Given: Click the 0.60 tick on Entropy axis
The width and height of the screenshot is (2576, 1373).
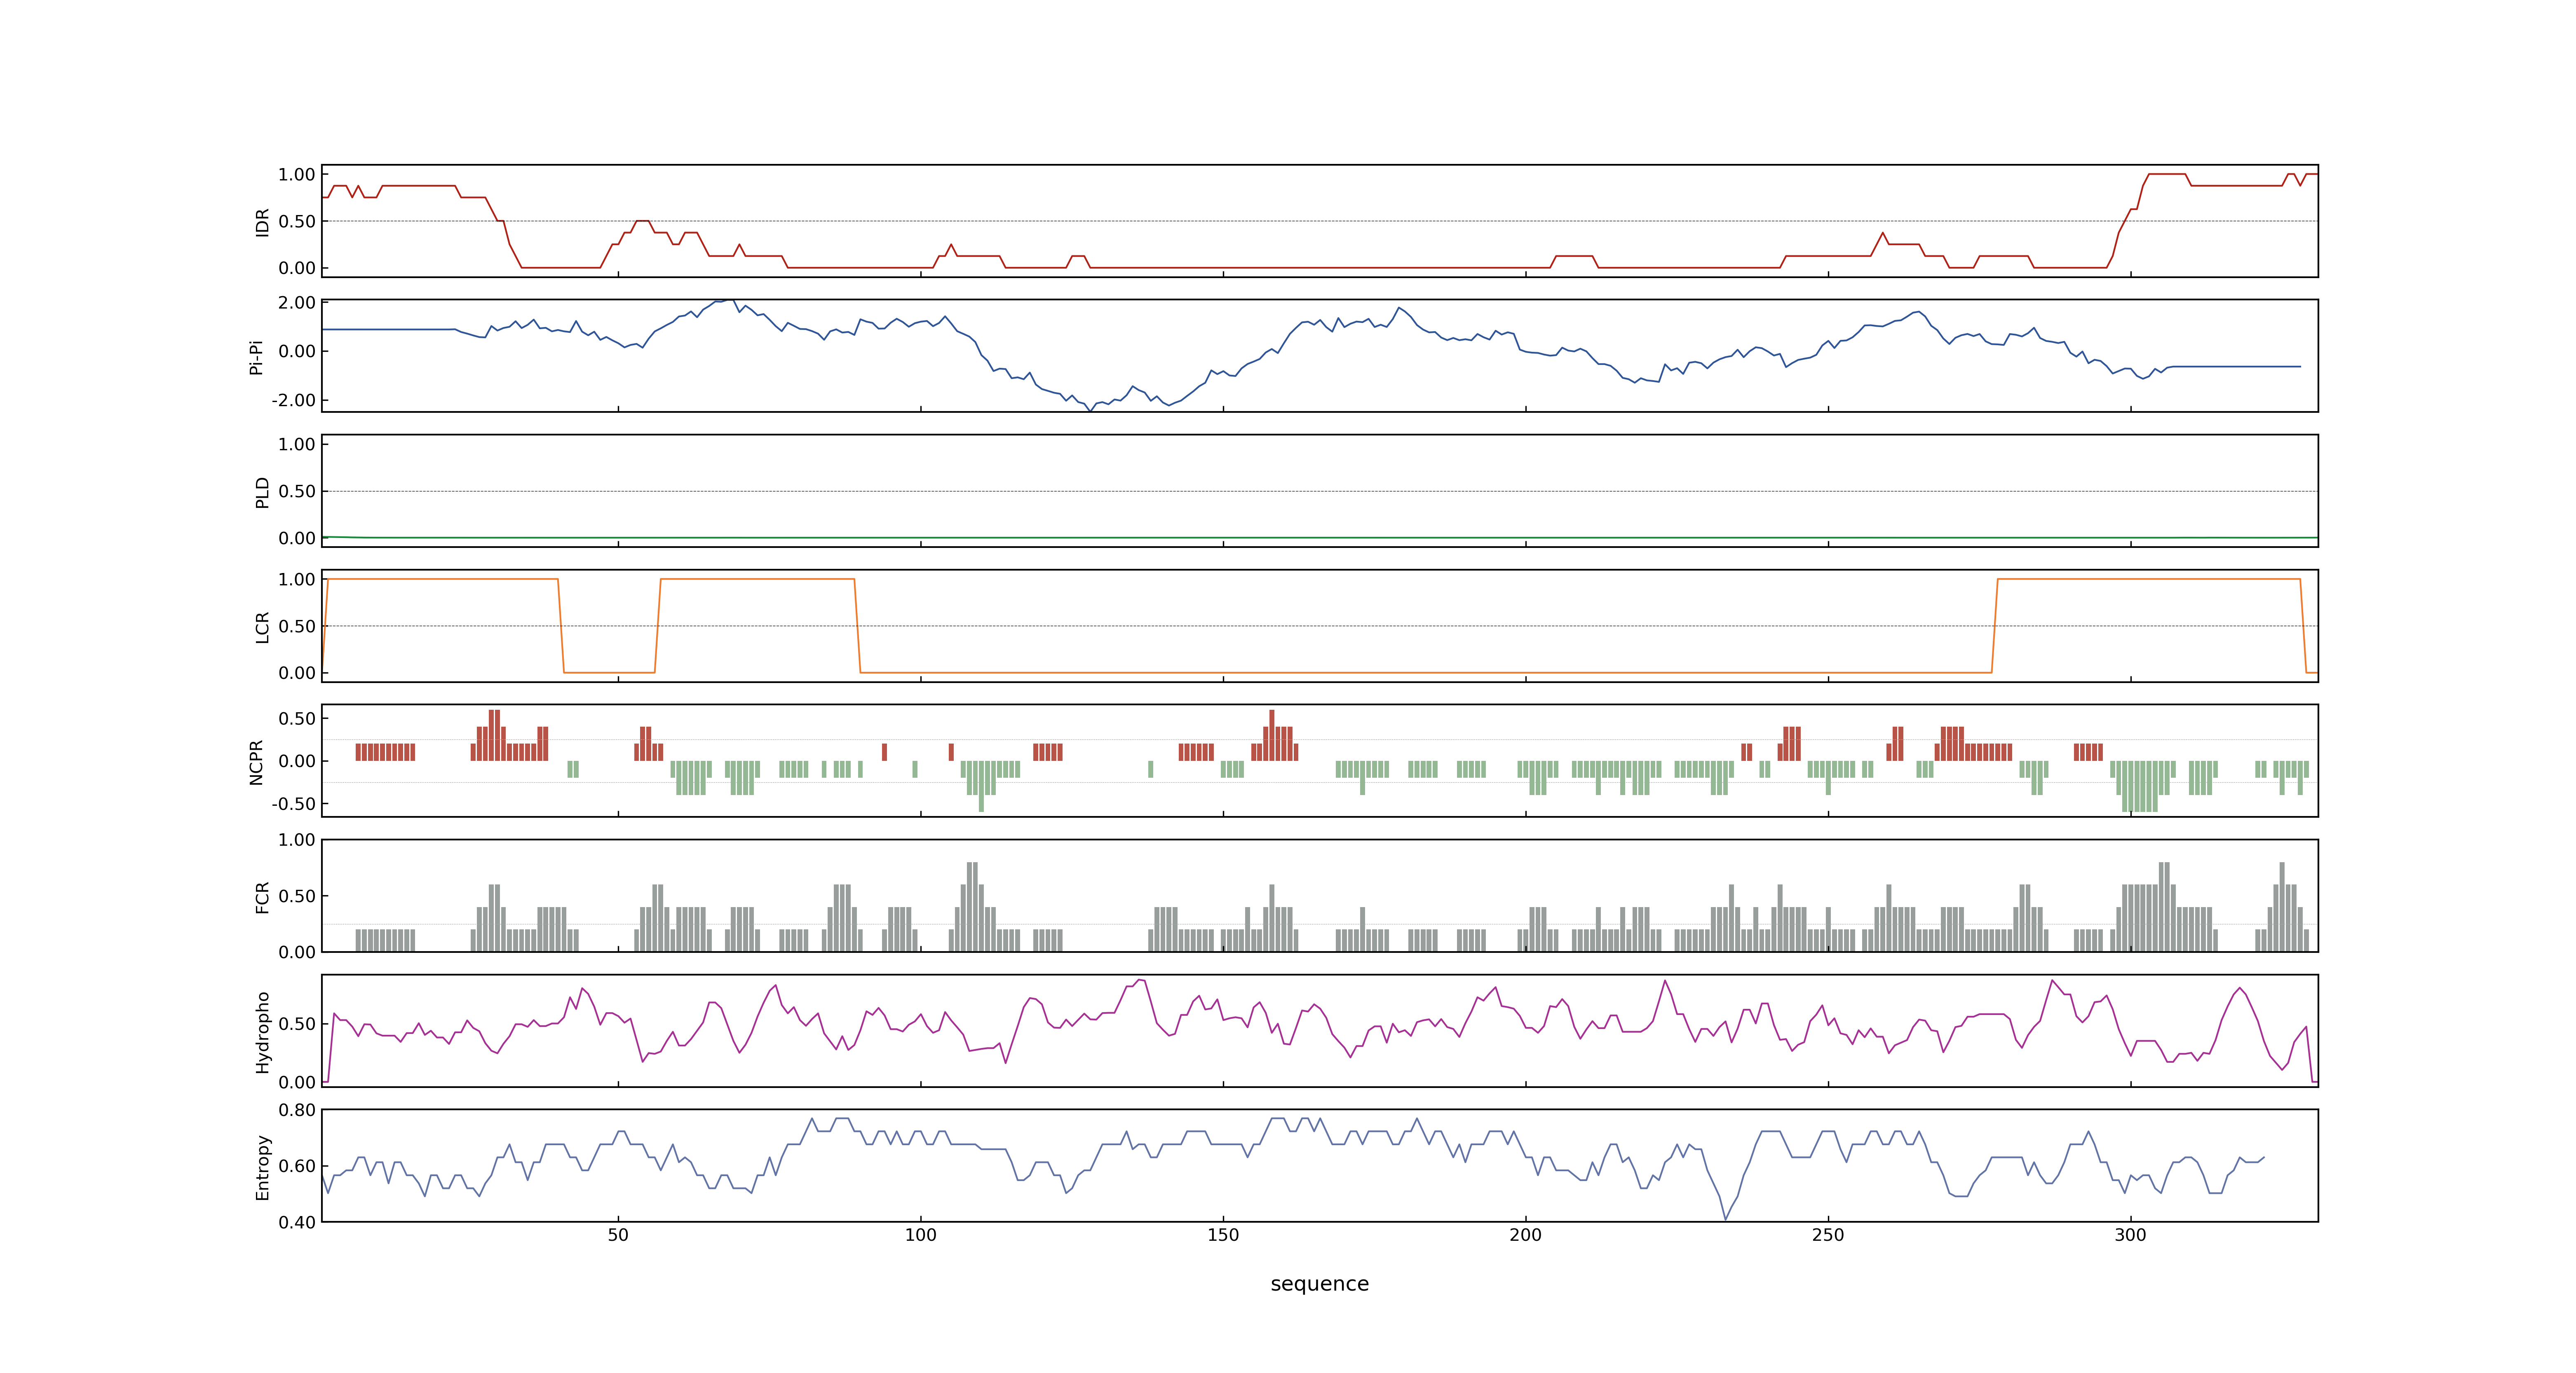Looking at the screenshot, I should 297,1166.
